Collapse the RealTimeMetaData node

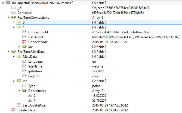coord(8,51)
